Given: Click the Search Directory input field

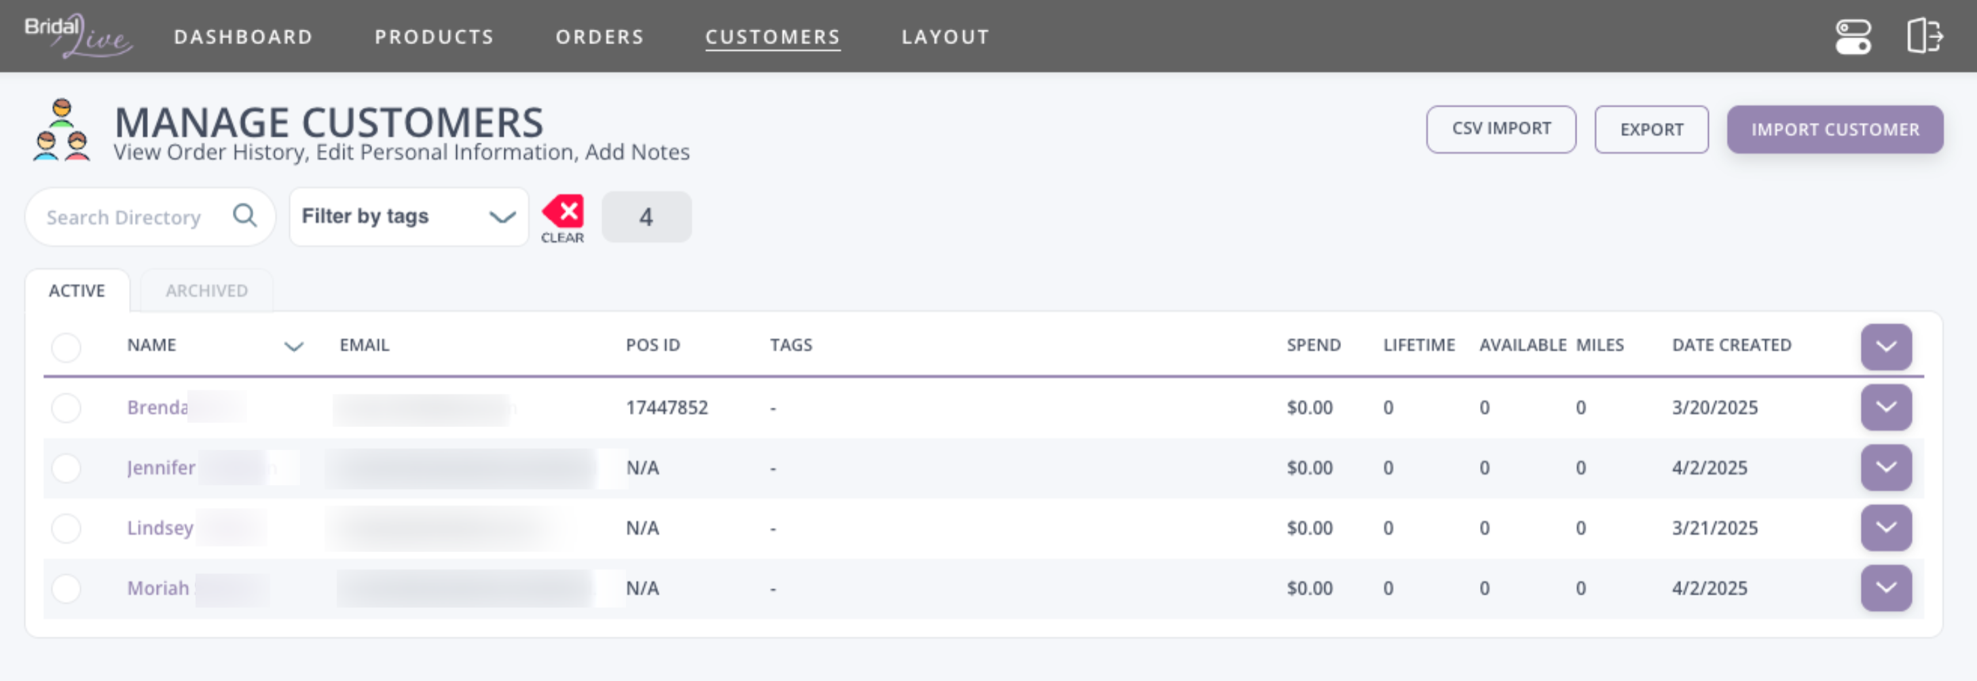Looking at the screenshot, I should (130, 217).
